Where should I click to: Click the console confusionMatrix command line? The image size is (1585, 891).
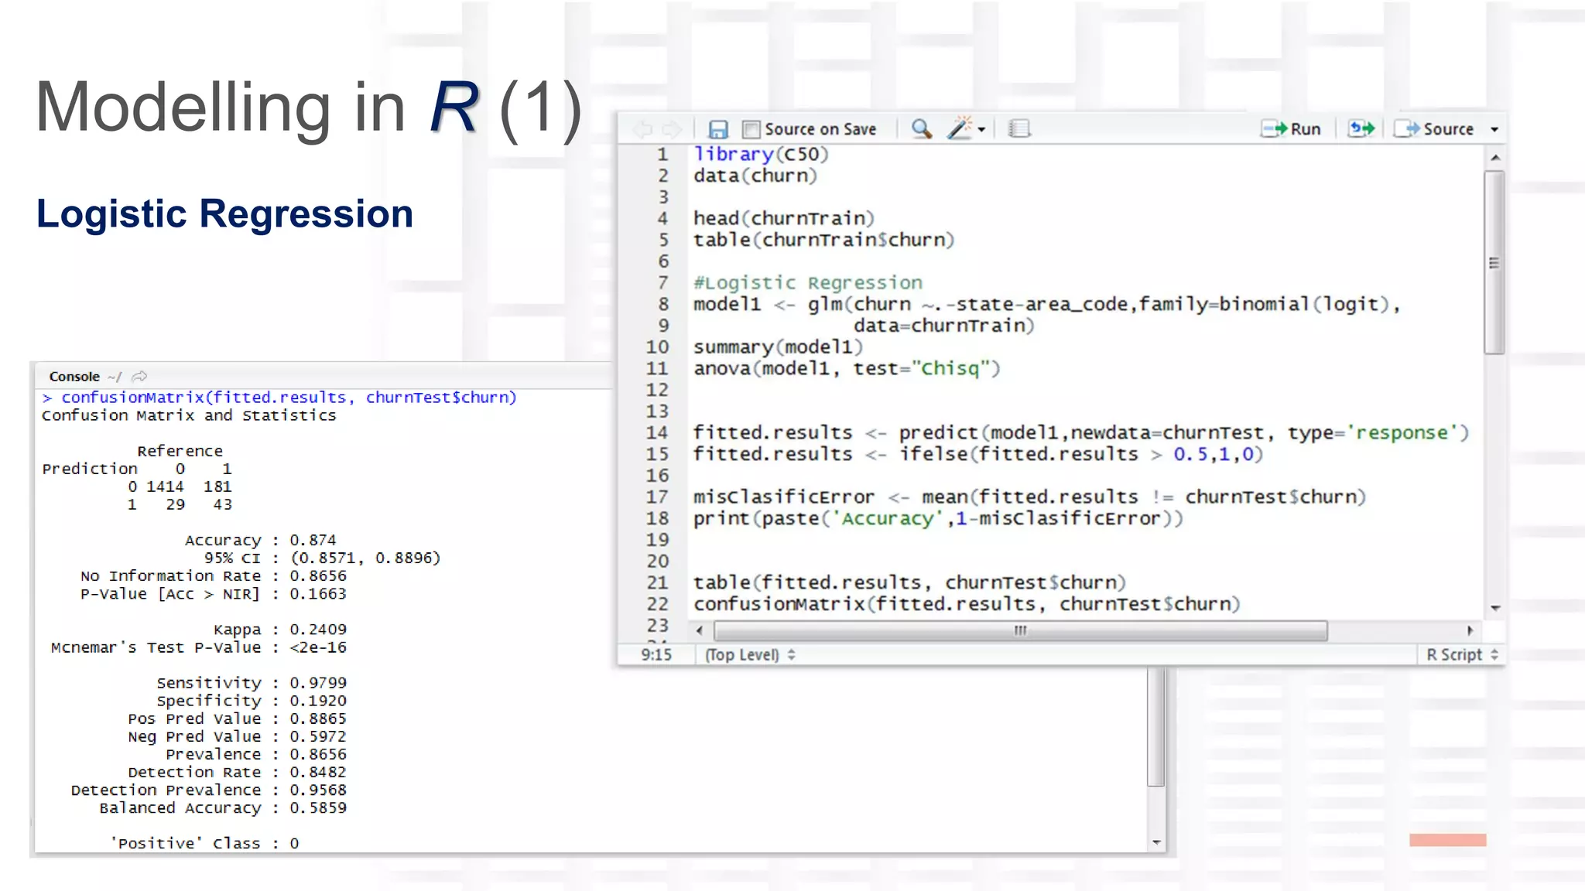pos(279,398)
